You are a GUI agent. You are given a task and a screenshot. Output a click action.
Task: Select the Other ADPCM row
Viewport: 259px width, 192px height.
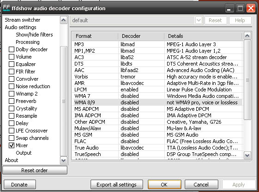[157, 122]
